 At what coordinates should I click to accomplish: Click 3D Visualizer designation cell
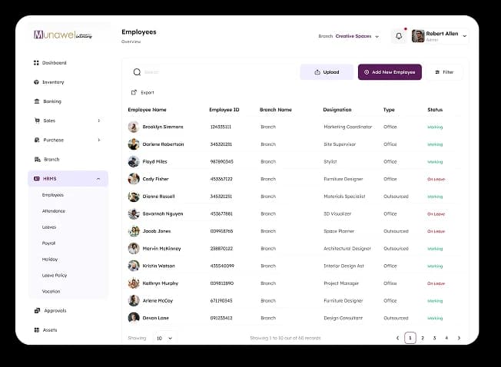pos(337,213)
